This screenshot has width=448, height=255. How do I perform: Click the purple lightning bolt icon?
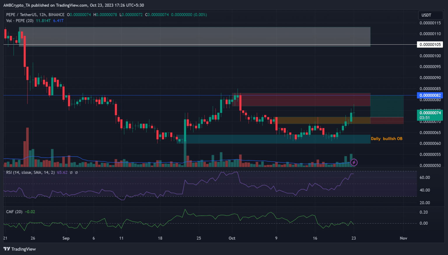(354, 162)
